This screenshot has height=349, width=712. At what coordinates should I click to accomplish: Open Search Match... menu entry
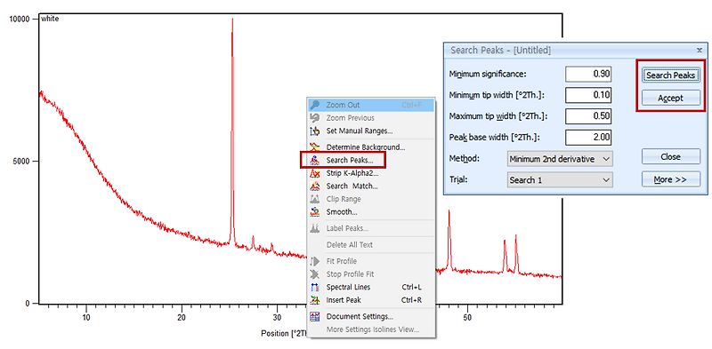[371, 186]
